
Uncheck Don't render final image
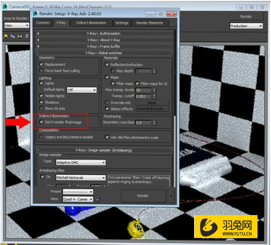[41, 122]
